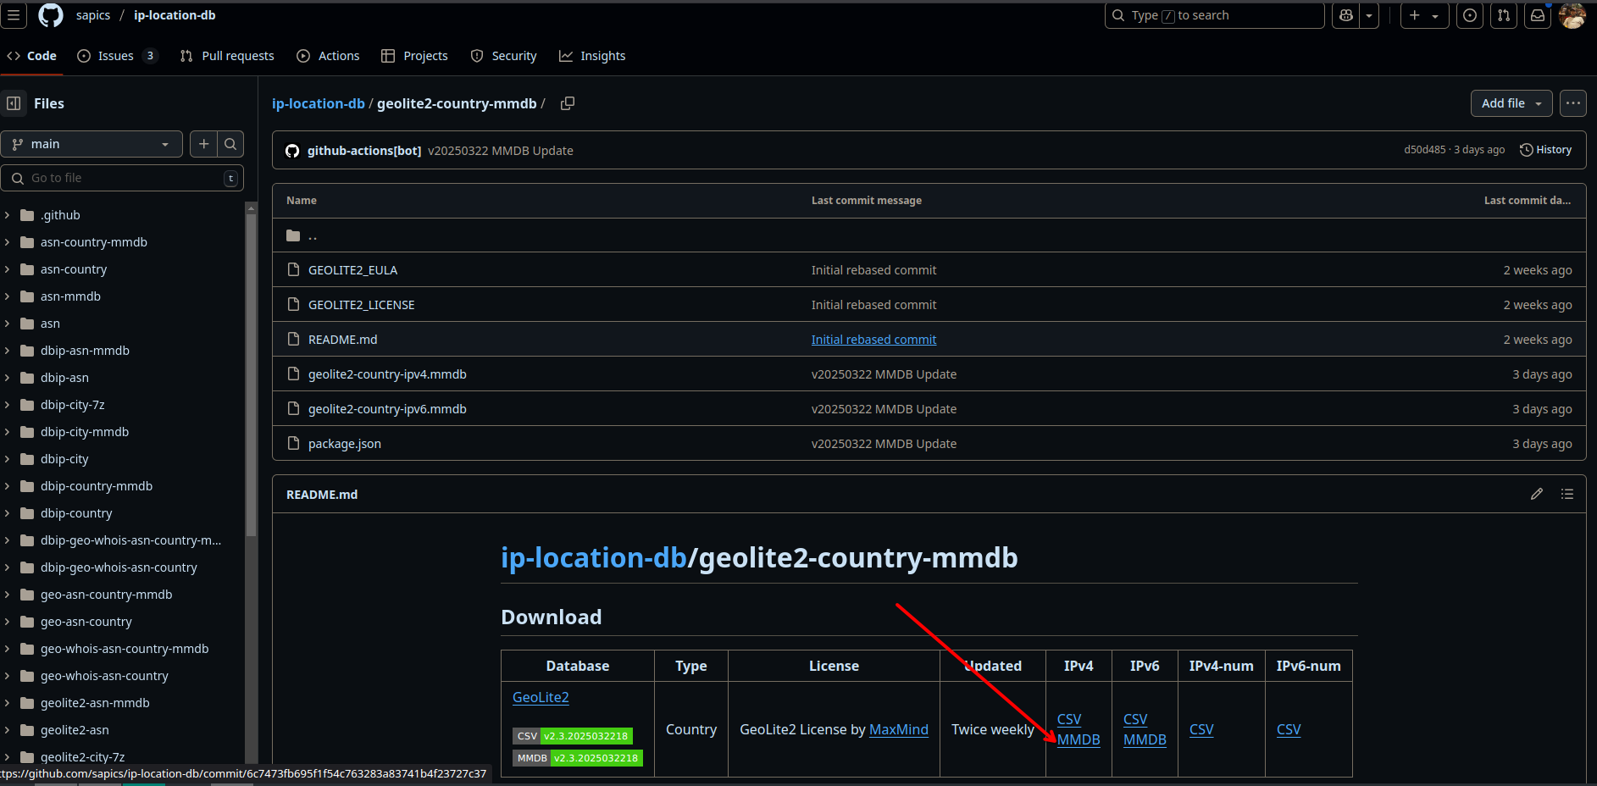Search files using magnifier icon
The image size is (1597, 786).
(230, 144)
